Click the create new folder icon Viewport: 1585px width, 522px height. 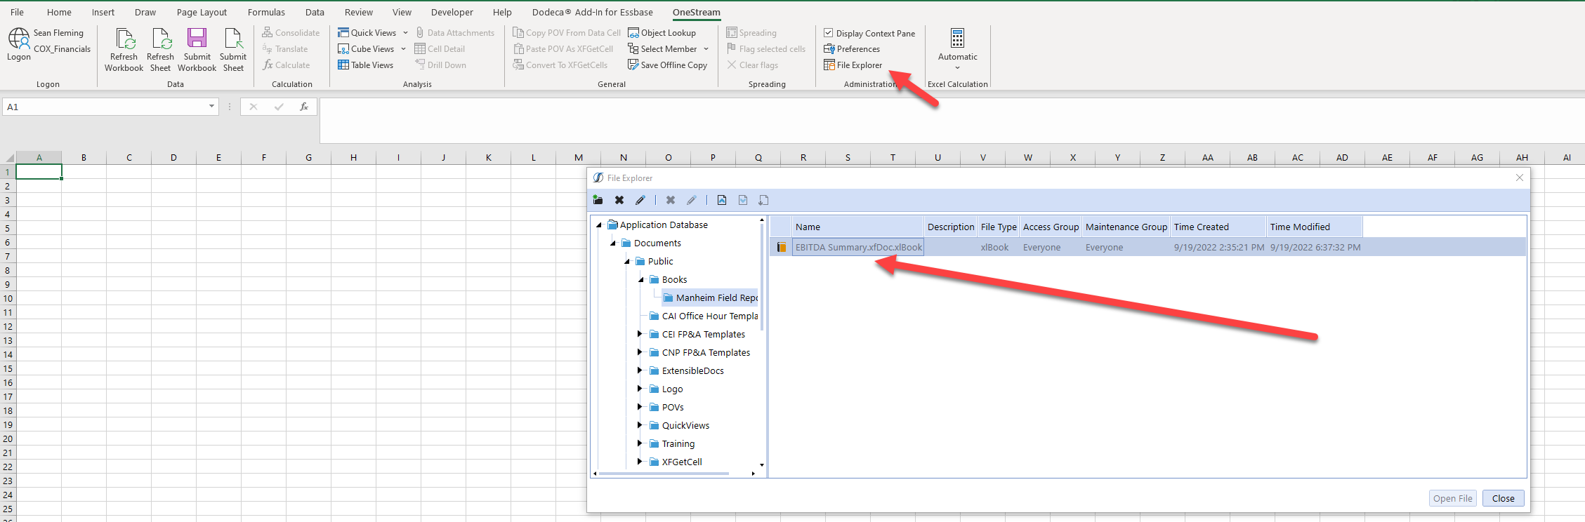[x=598, y=200]
